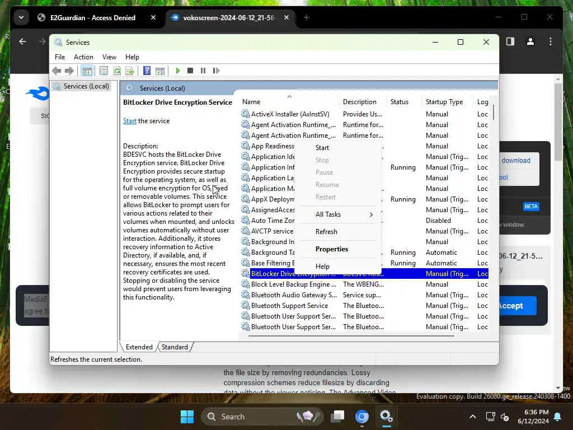The image size is (573, 430).
Task: Click the Disabled startup type cell
Action: coord(438,221)
